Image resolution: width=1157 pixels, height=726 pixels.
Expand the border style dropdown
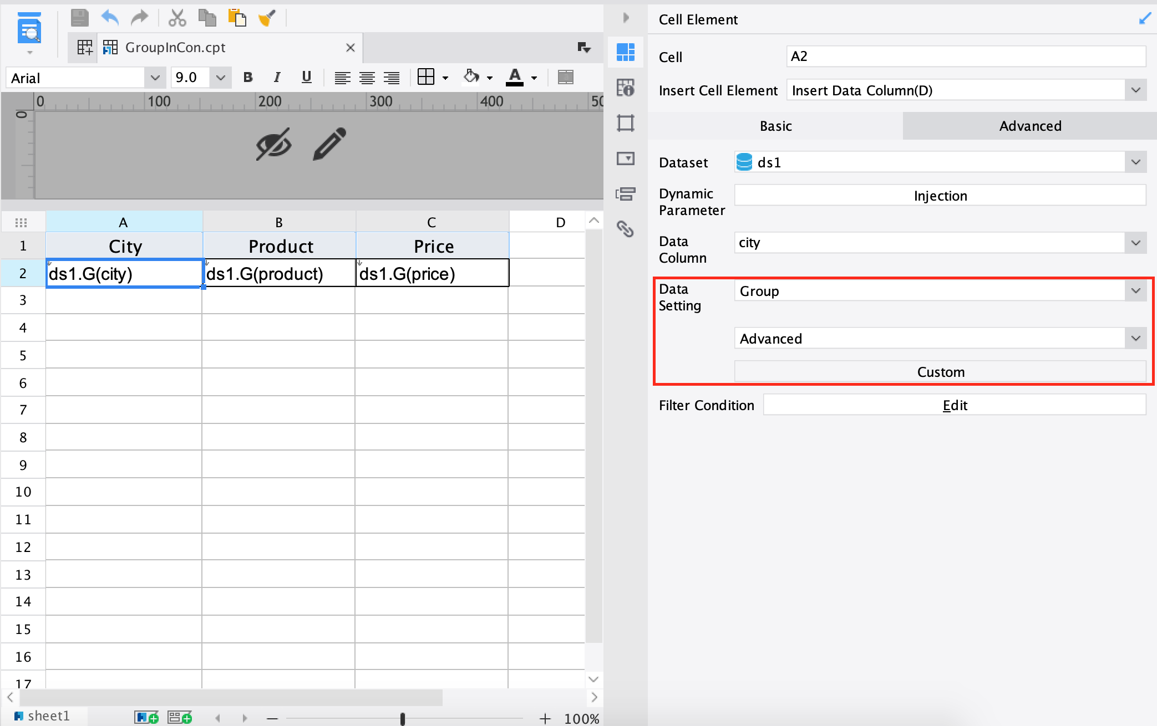coord(445,77)
